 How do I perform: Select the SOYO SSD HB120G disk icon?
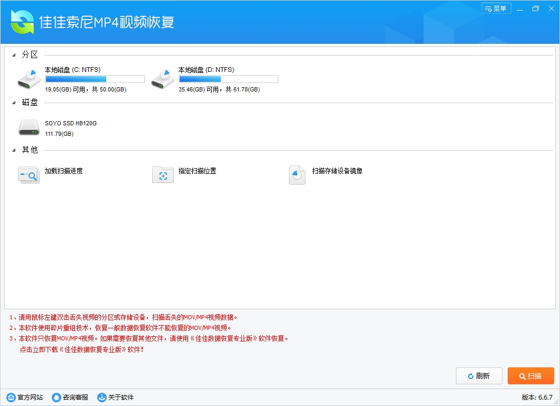29,127
